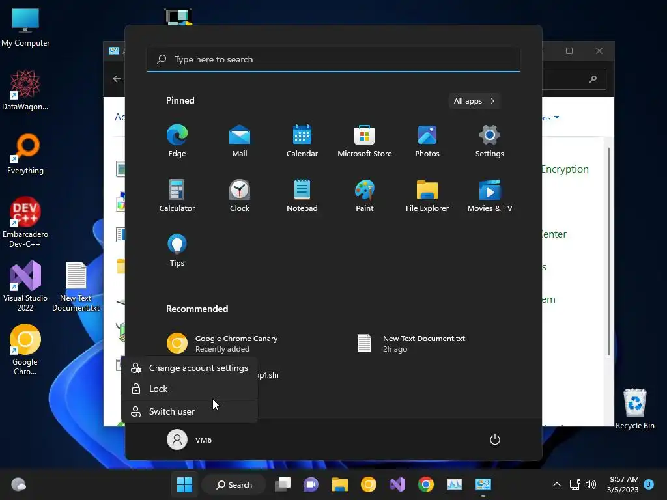667x500 pixels.
Task: Open the Calculator app
Action: [177, 196]
